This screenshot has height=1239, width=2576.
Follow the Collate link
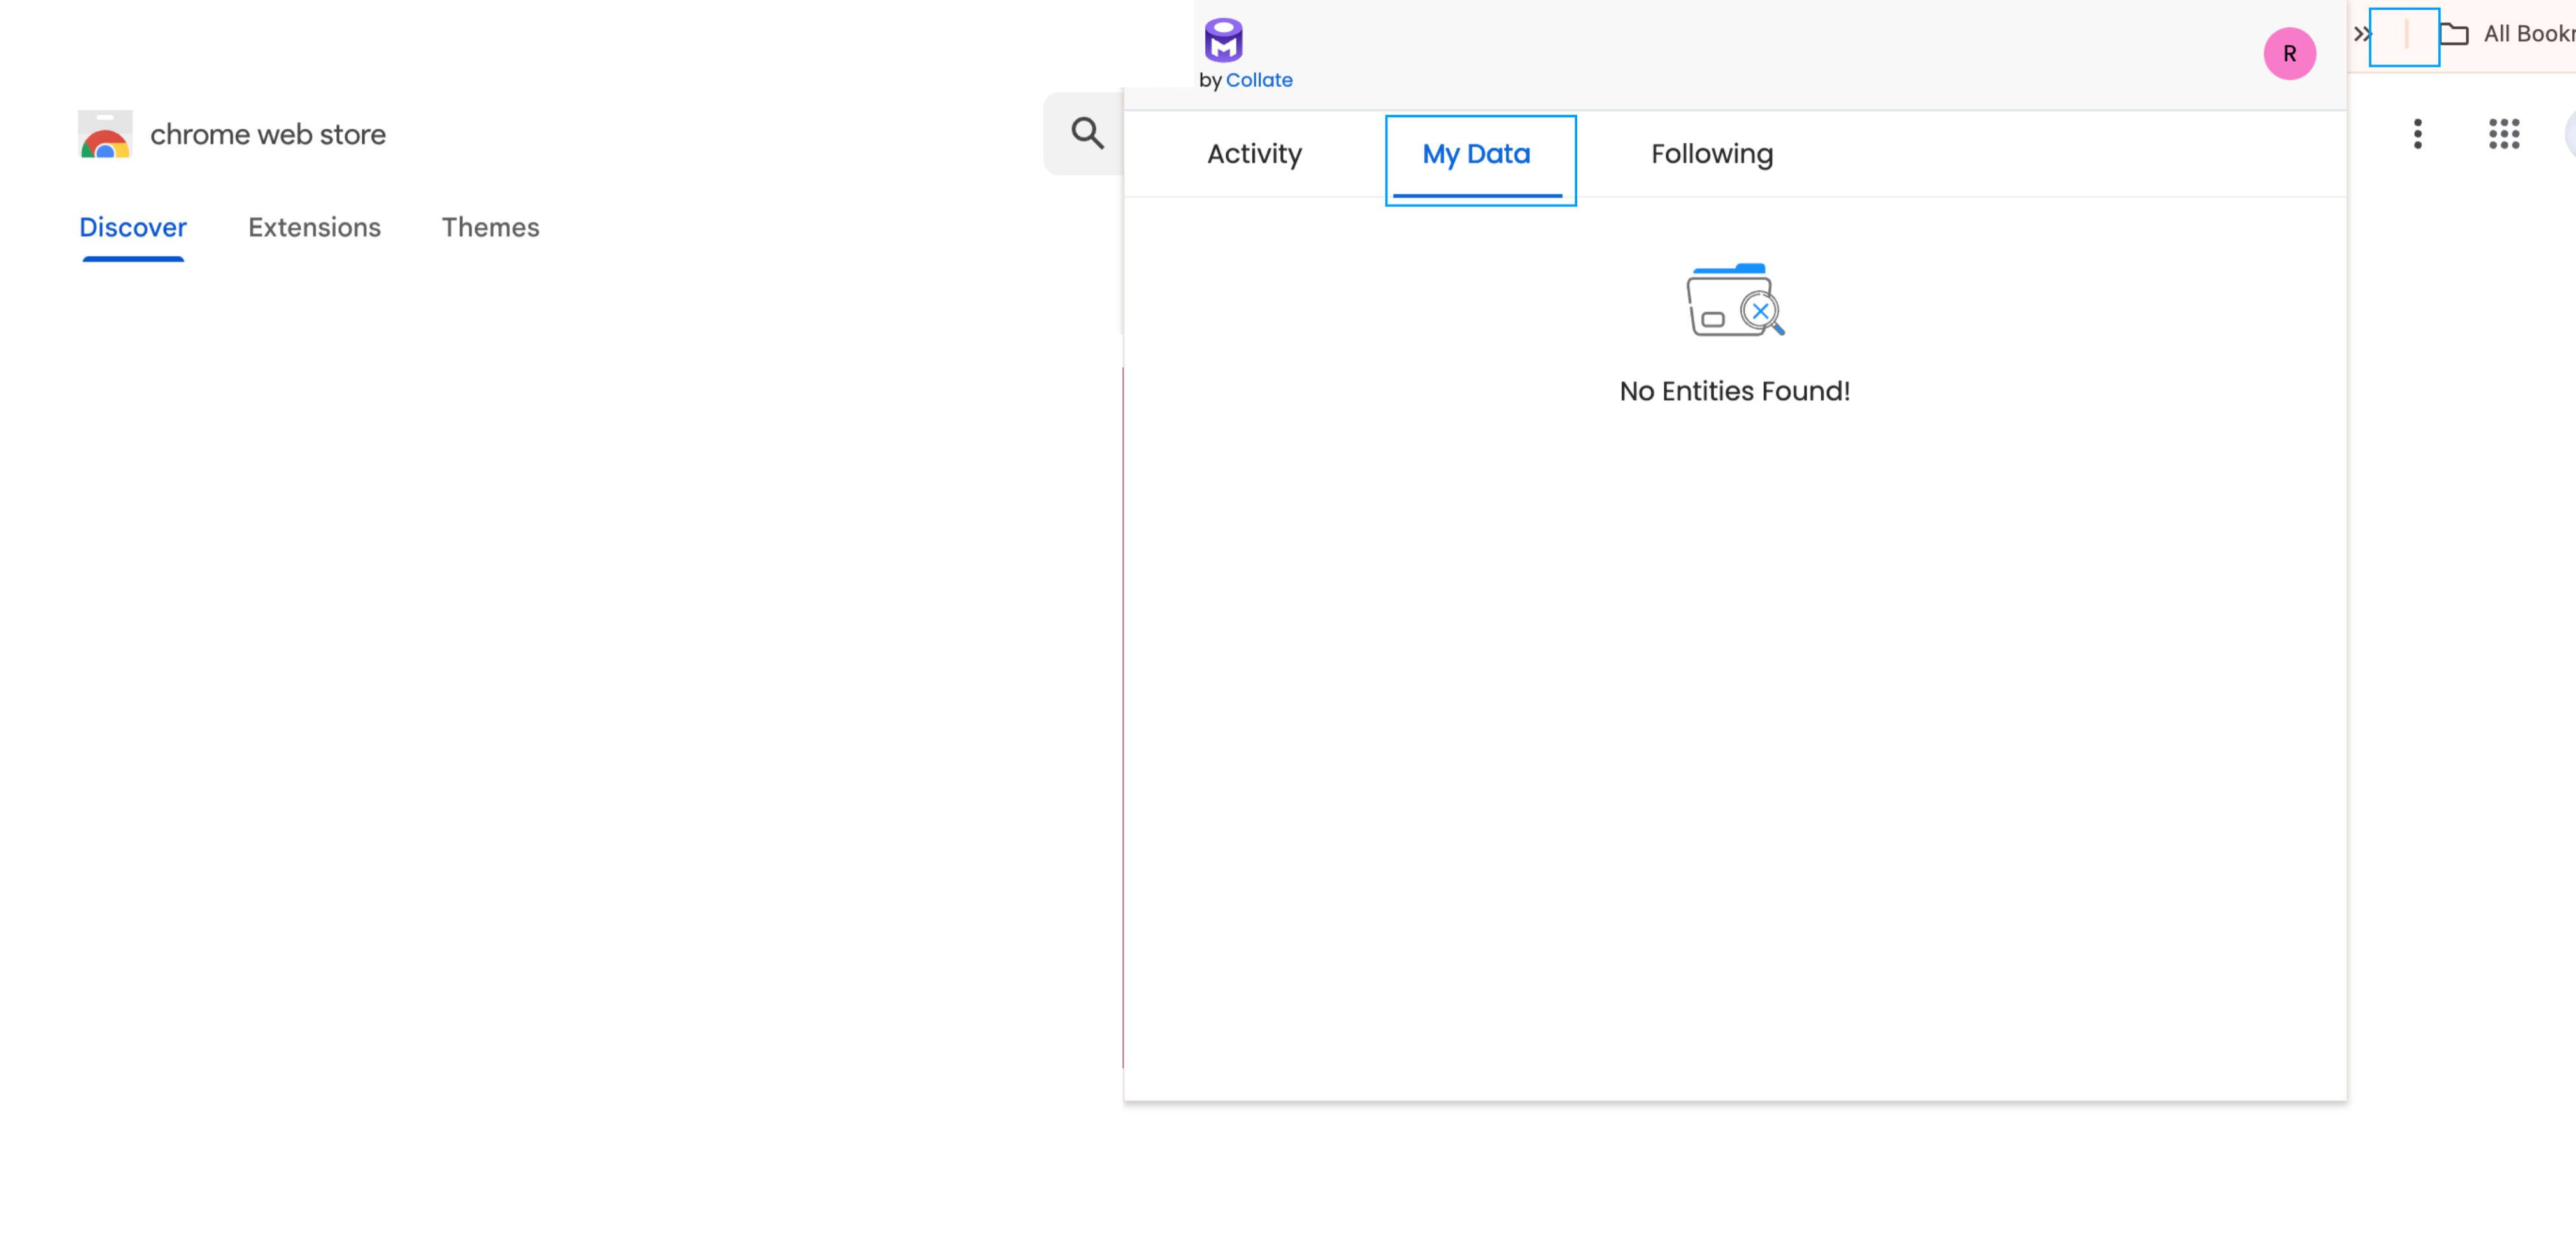click(1258, 80)
